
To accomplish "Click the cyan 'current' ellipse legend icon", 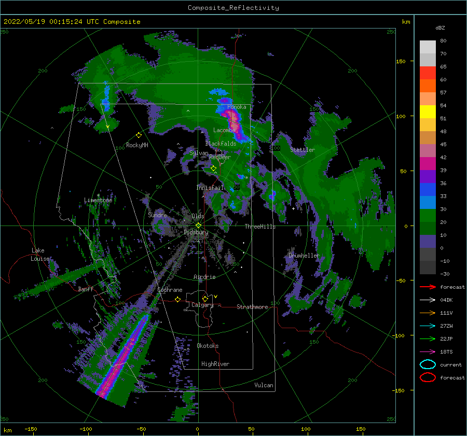I will click(x=428, y=364).
